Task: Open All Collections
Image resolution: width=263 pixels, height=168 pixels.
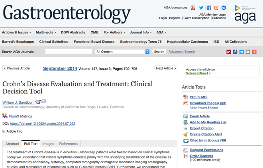Action: (x=236, y=42)
